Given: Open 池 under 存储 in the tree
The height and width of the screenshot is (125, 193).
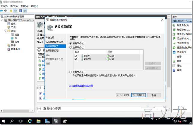Looking at the screenshot, I should [16, 38].
